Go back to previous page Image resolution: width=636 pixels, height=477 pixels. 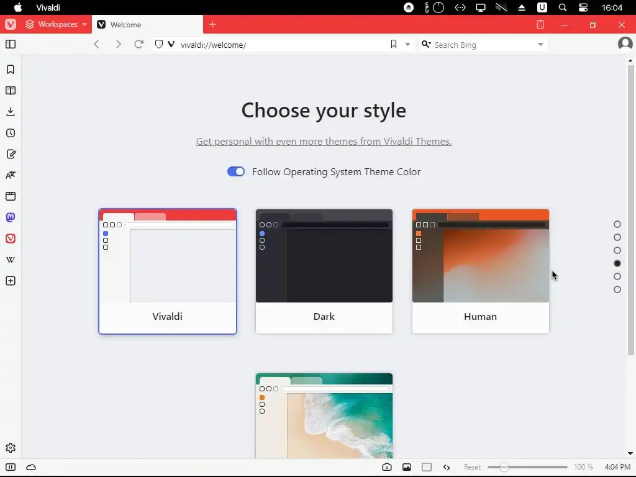click(96, 44)
